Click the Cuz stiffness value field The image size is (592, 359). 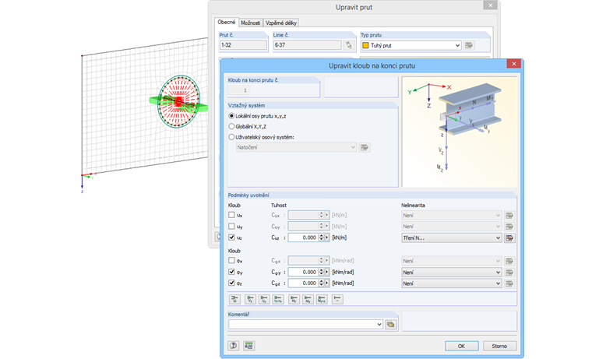303,238
